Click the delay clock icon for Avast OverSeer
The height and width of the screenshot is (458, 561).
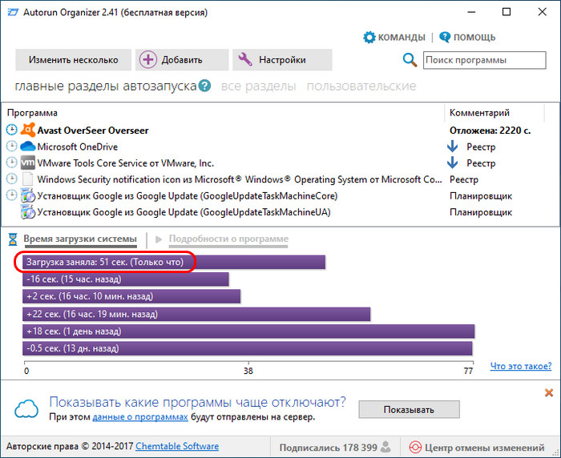pyautogui.click(x=12, y=130)
